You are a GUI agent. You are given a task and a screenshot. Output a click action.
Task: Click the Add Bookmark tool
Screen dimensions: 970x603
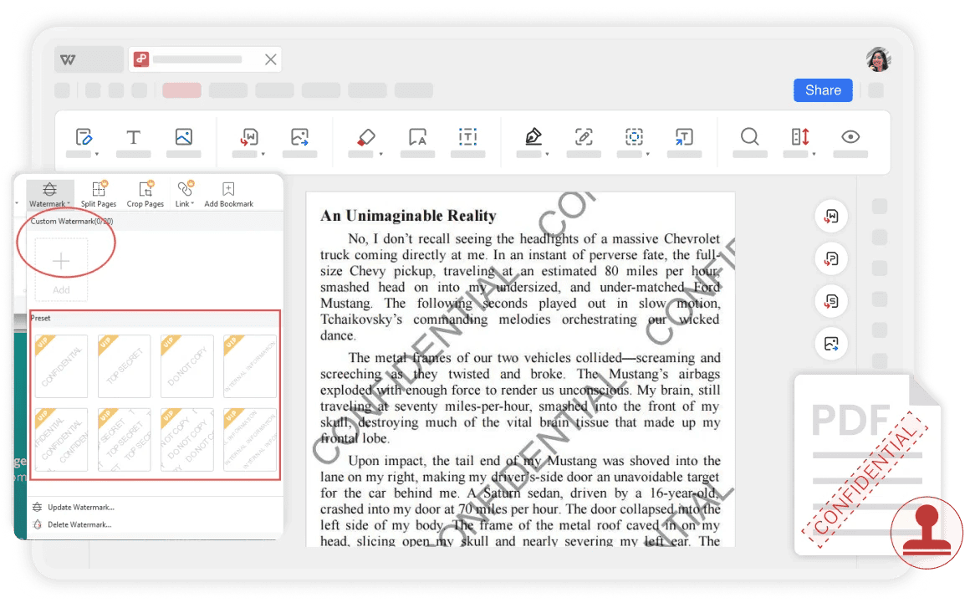(x=229, y=195)
